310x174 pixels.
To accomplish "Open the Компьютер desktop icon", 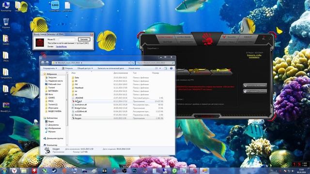I will 6,6.
